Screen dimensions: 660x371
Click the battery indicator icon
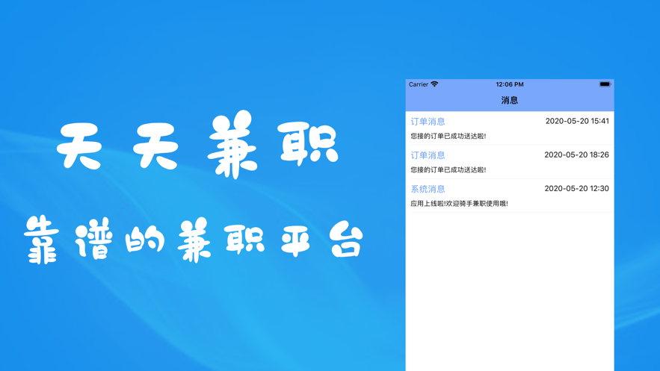click(605, 84)
